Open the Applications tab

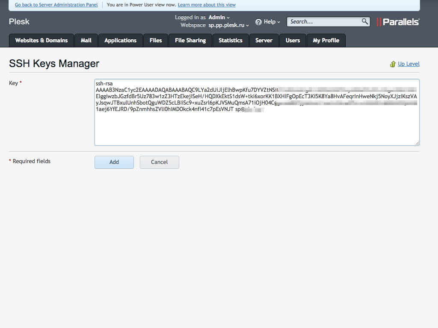tap(120, 41)
